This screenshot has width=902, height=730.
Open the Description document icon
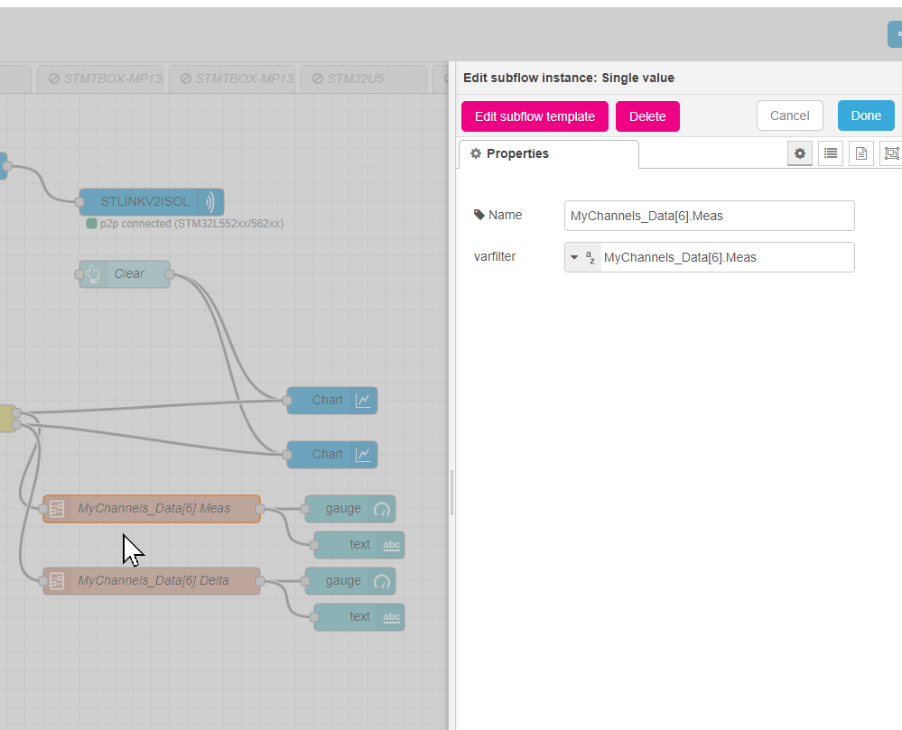pos(860,153)
